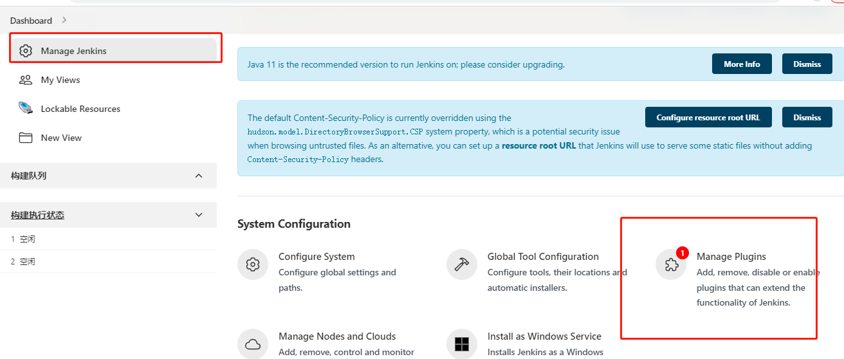The image size is (844, 359).
Task: Click Configure resource root URL button
Action: tap(708, 118)
